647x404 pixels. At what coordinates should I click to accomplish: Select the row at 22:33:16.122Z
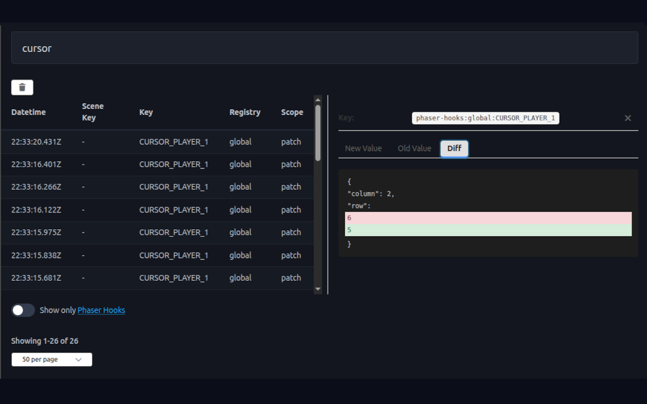click(x=157, y=210)
